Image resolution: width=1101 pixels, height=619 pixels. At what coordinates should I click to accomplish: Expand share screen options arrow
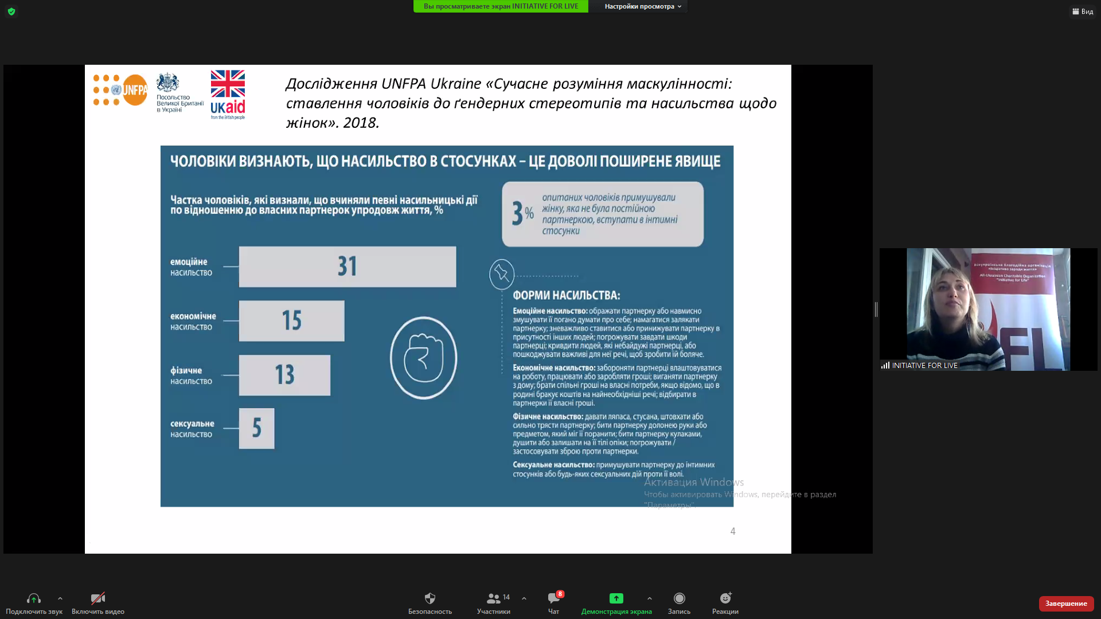(650, 598)
